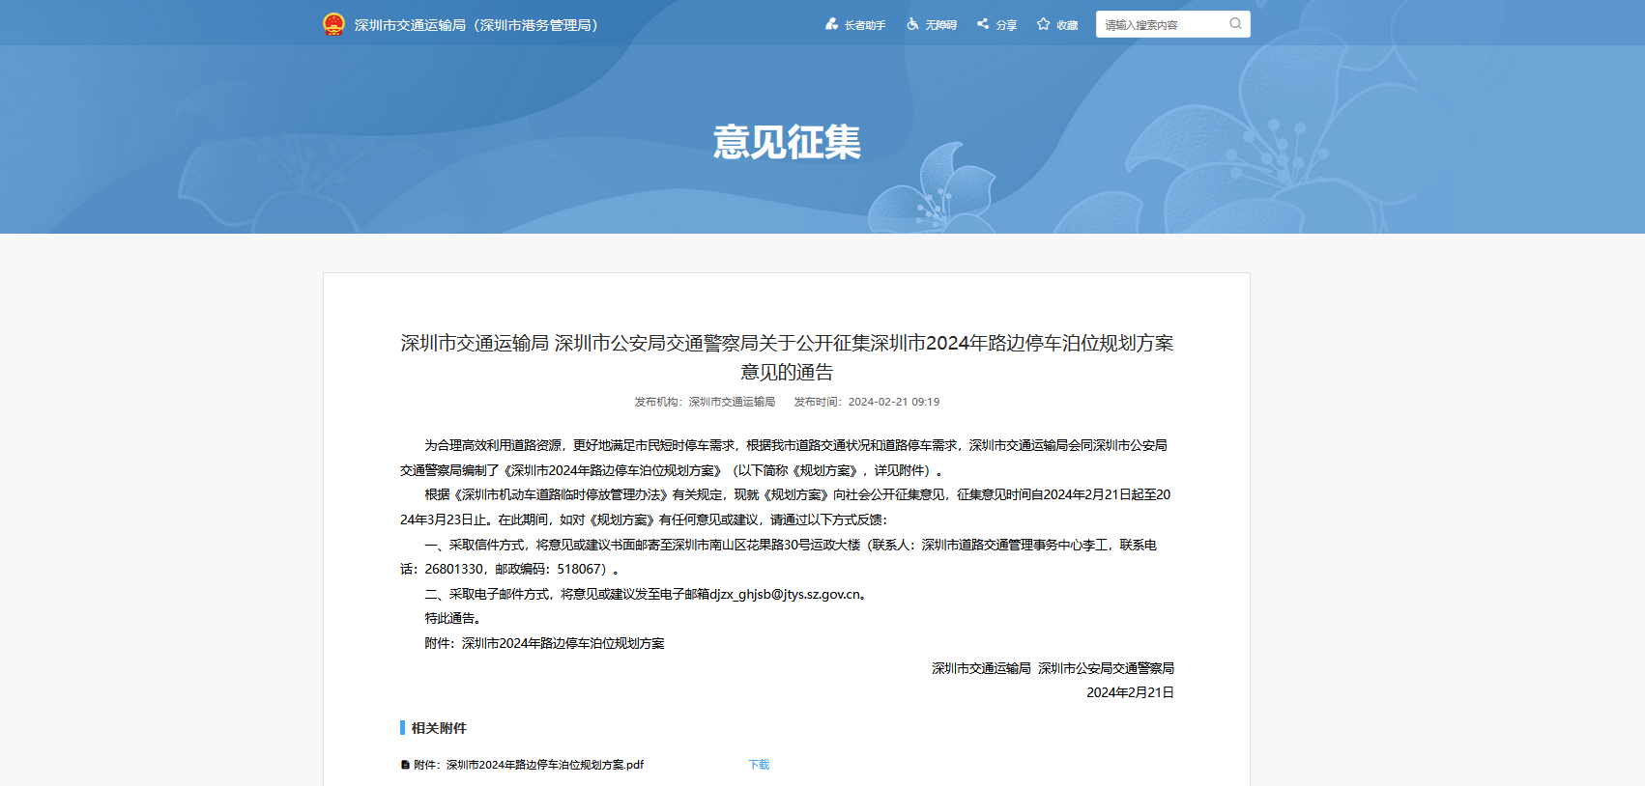Click the paragraph beginning 根据《深圳市机动车道路临时停放管理办法》

pos(786,507)
